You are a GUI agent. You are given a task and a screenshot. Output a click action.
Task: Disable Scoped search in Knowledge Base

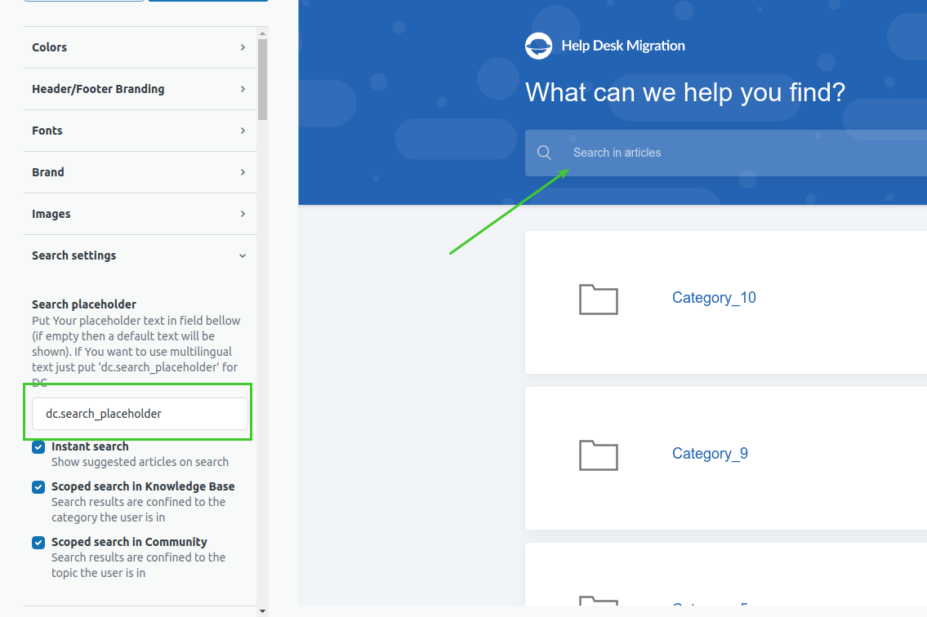pyautogui.click(x=38, y=487)
